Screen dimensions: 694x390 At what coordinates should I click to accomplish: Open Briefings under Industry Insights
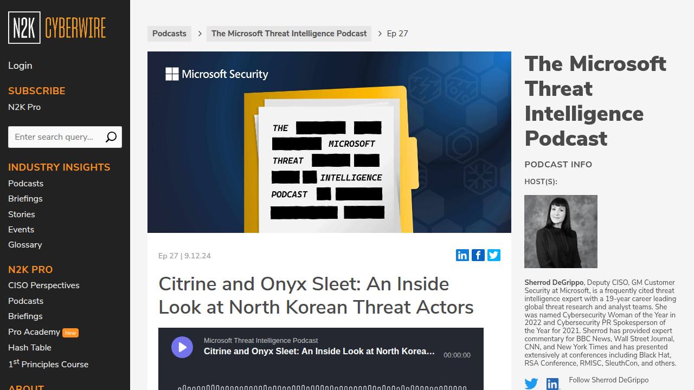click(x=25, y=199)
